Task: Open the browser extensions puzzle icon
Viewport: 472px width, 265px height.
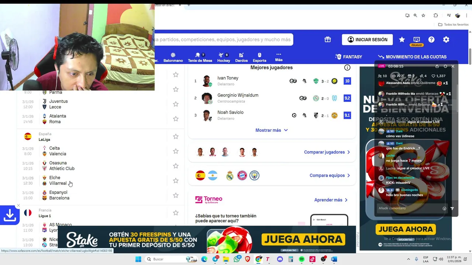Action: click(435, 15)
